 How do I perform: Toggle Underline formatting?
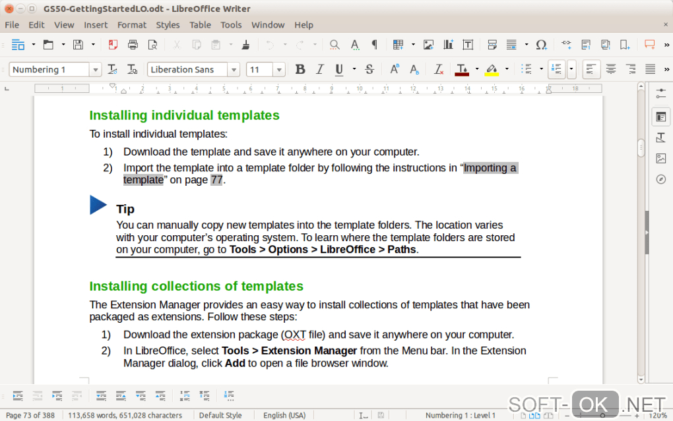coord(339,69)
